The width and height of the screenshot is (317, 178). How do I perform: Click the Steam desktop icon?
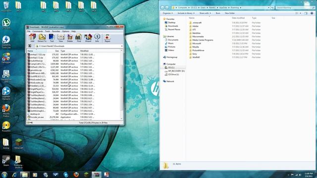[x=6, y=161]
